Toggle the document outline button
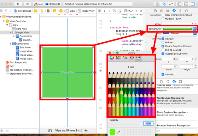 point(50,131)
